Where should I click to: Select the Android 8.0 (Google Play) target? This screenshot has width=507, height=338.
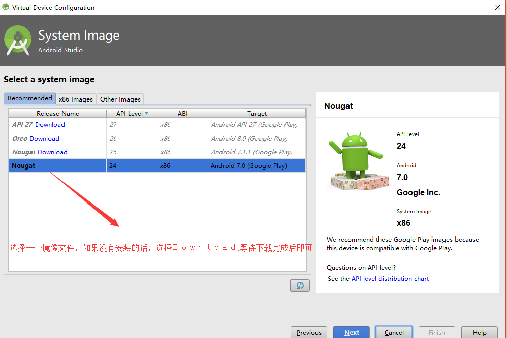click(x=257, y=139)
